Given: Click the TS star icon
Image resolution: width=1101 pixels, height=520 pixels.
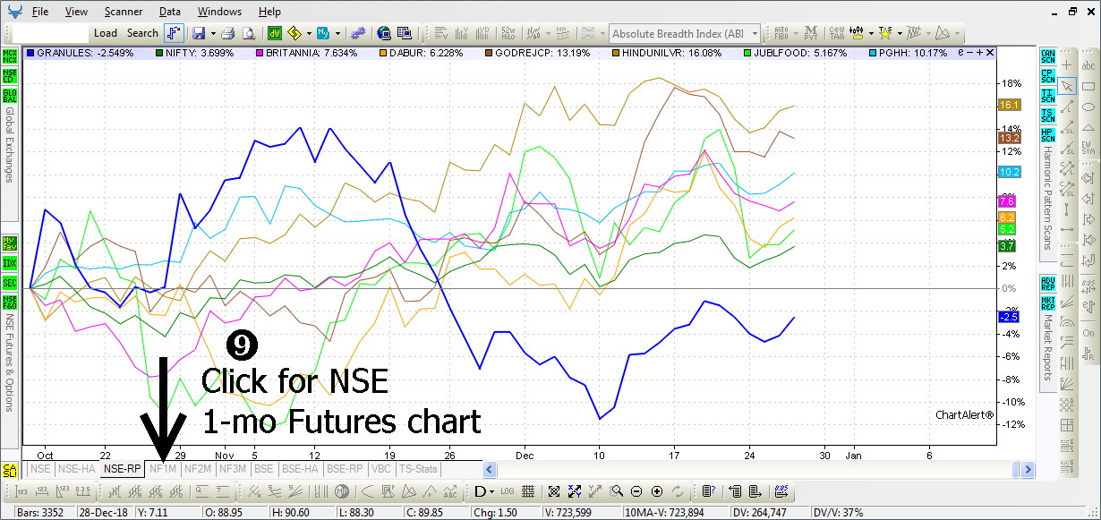Looking at the screenshot, I should point(885,33).
